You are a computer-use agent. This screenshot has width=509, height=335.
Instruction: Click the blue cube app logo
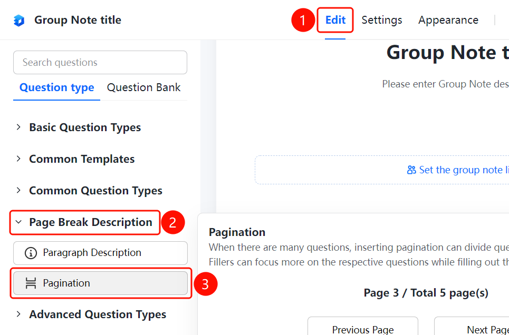point(19,21)
